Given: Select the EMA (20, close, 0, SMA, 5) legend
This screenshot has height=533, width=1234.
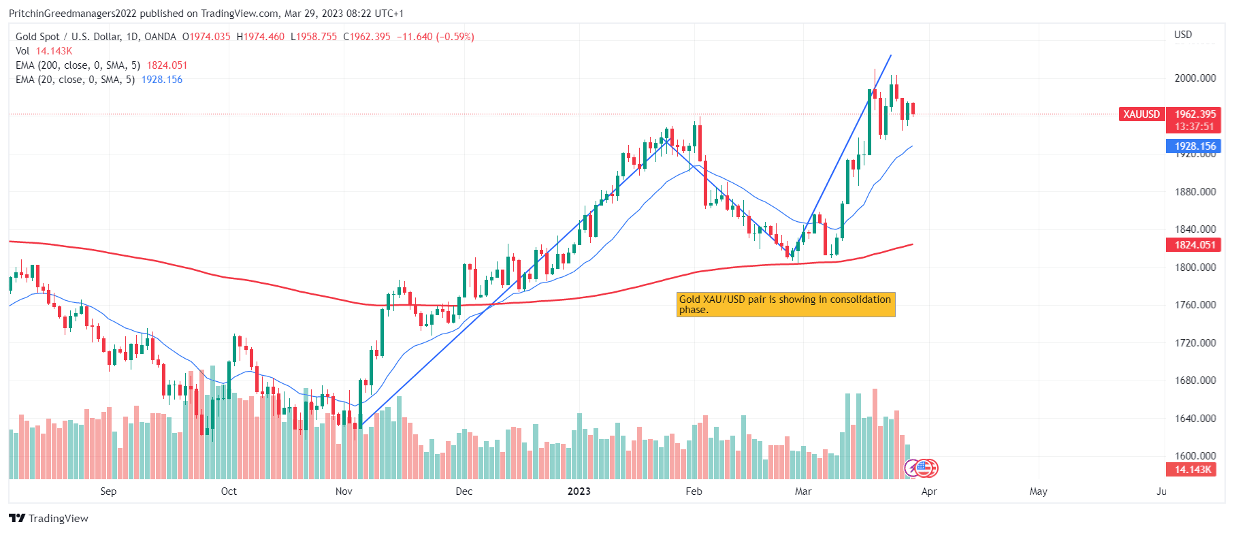Looking at the screenshot, I should pos(75,80).
